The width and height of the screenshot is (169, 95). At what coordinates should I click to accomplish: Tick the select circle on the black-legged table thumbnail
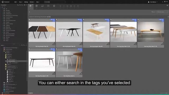[x=29, y=49]
